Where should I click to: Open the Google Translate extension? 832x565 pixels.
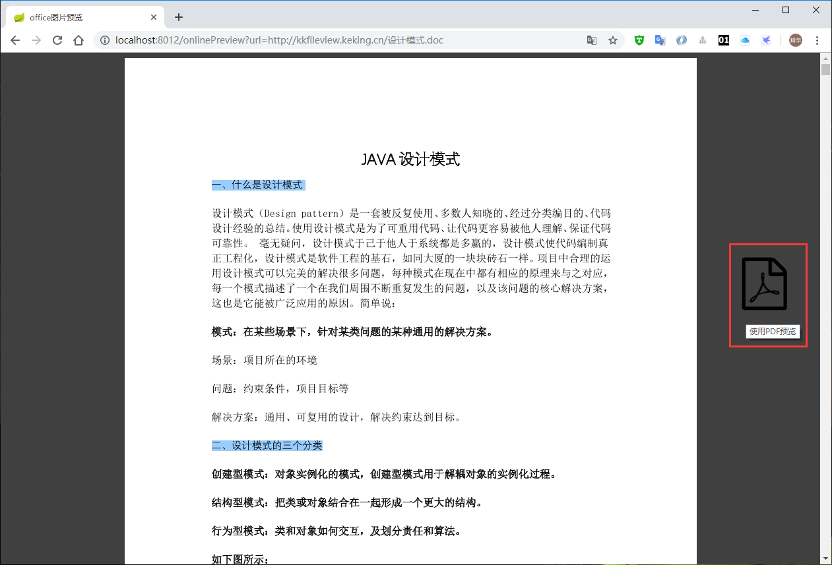coord(660,40)
